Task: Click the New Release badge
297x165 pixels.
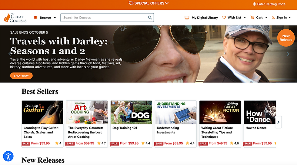Action: (286, 38)
